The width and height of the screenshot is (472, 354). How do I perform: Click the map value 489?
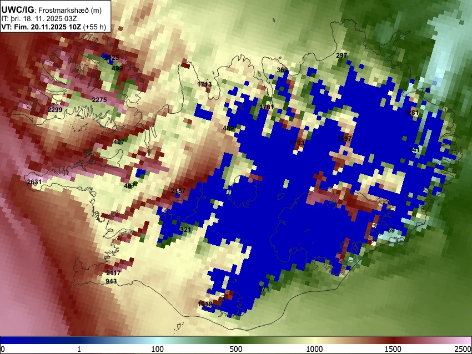(228, 128)
